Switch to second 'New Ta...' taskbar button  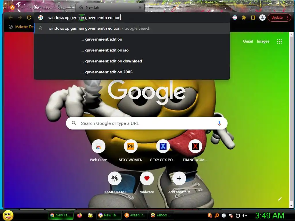tap(109, 215)
